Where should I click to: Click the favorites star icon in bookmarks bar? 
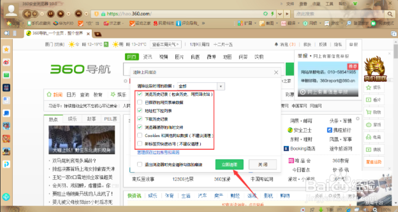(x=9, y=23)
